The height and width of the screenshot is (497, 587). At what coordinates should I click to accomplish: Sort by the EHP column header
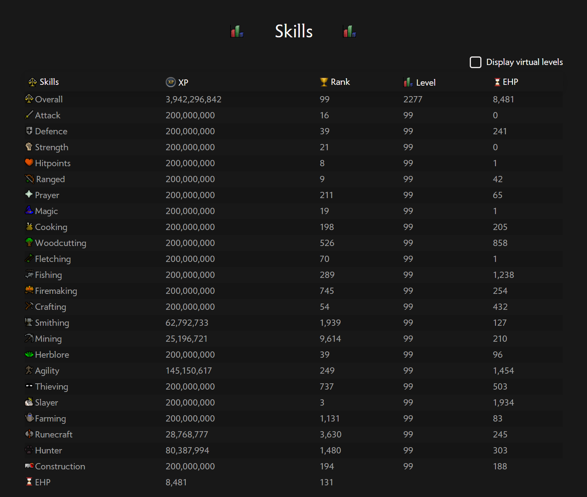(x=510, y=82)
